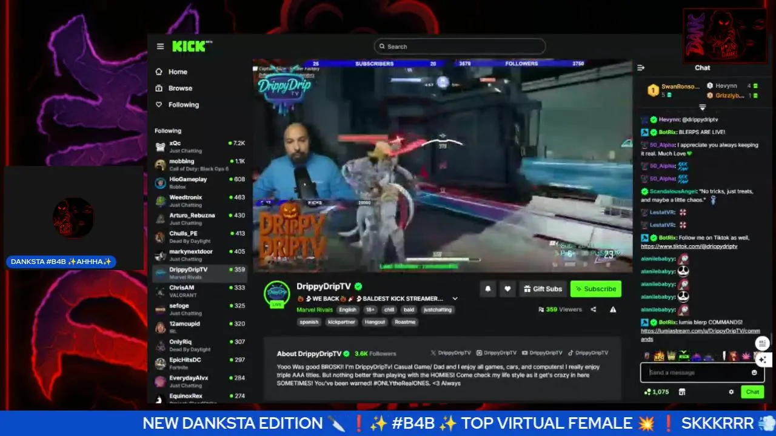Viewport: 776px width, 436px height.
Task: Open the hamburger menu beside the Kick logo
Action: [x=160, y=47]
